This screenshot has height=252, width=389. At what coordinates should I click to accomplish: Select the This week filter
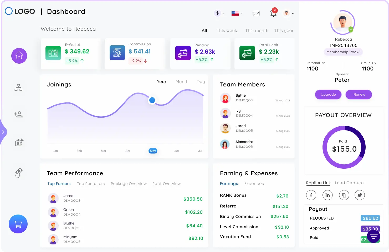(227, 31)
